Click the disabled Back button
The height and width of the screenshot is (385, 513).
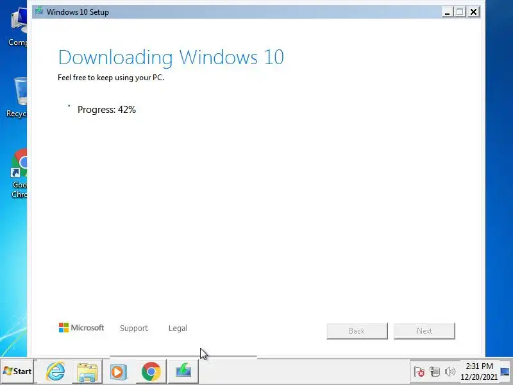357,330
